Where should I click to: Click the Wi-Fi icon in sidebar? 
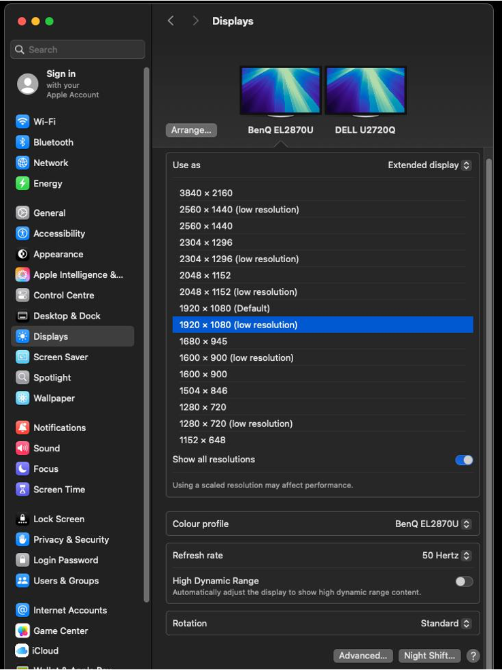tap(22, 122)
